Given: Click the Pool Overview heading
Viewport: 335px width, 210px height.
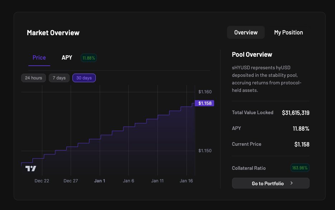Looking at the screenshot, I should point(252,54).
